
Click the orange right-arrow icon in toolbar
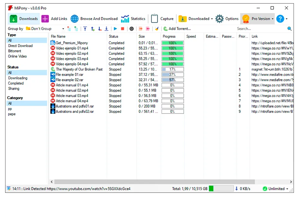point(141,29)
